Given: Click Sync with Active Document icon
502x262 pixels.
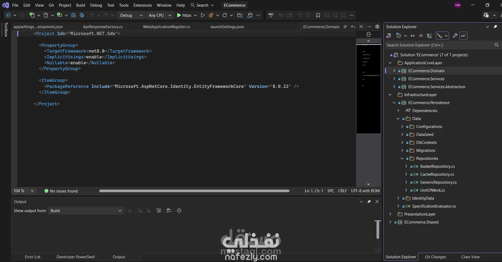Looking at the screenshot, I should [x=413, y=36].
